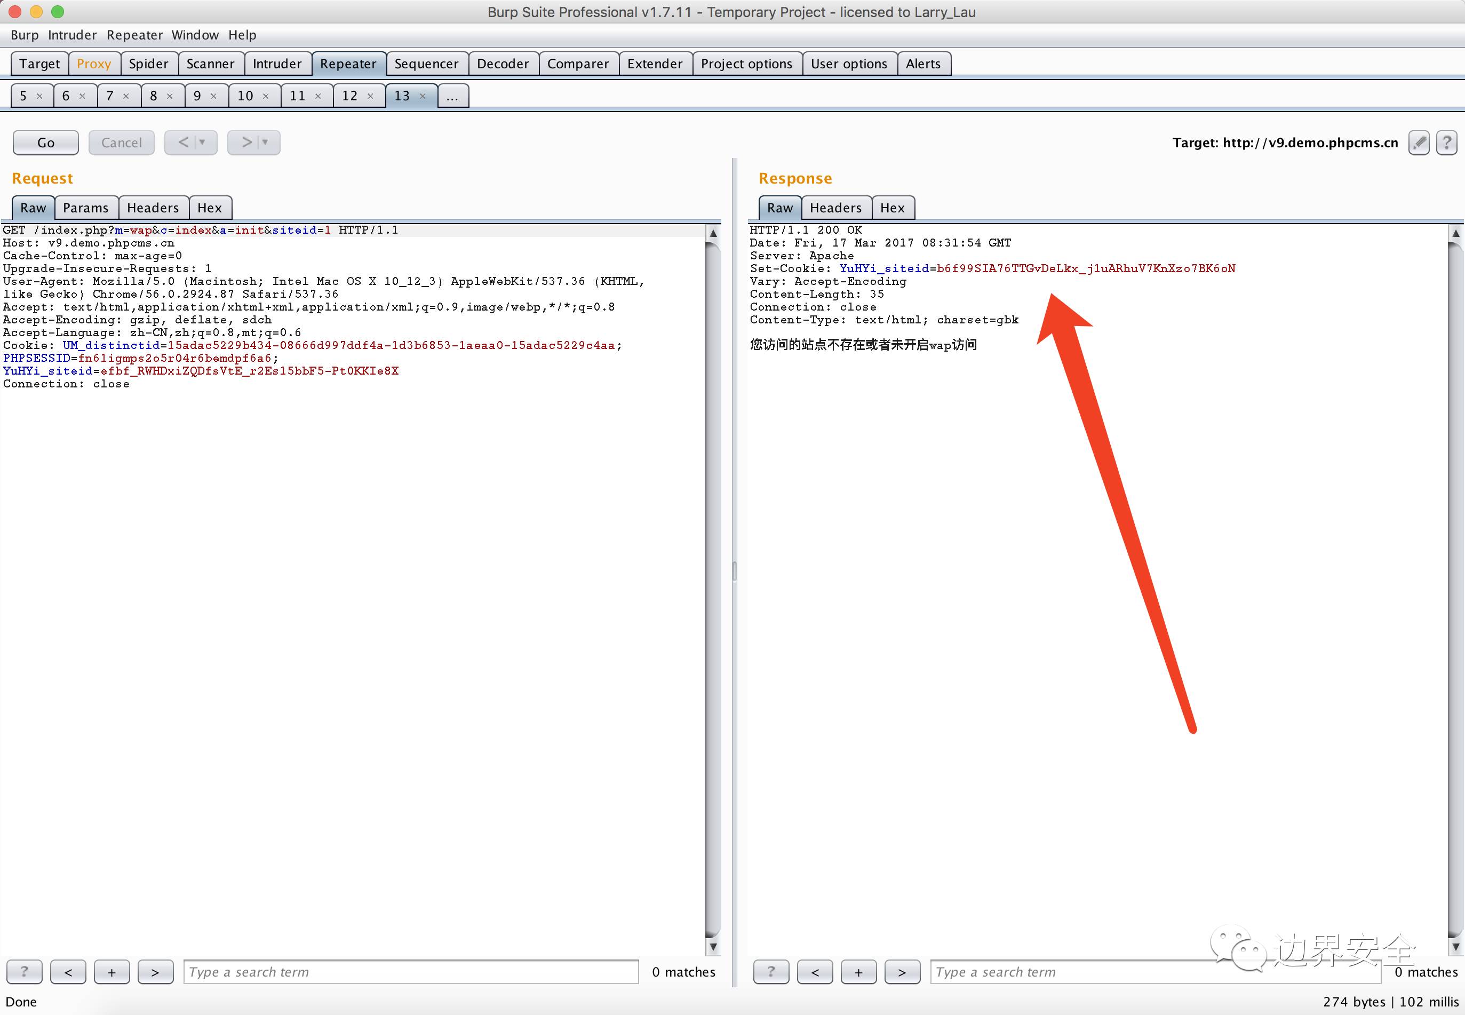Screen dimensions: 1465x1015
Task: Select the Repeater tab
Action: [347, 64]
